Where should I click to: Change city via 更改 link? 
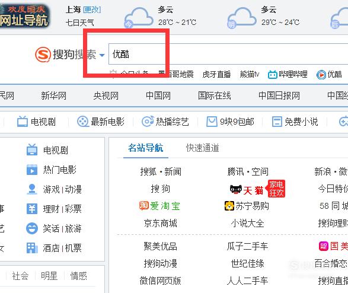point(92,9)
